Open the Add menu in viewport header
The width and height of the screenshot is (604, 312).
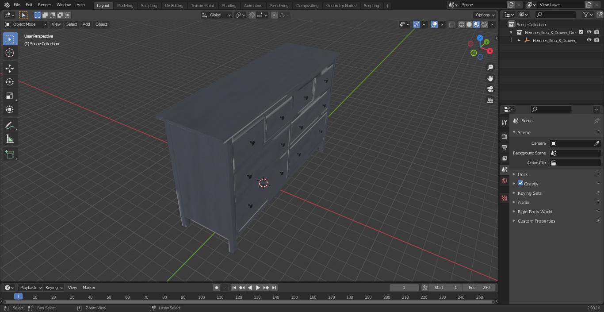[86, 24]
